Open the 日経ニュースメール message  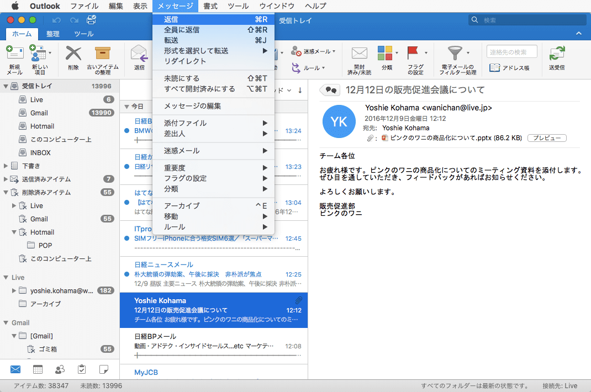pyautogui.click(x=214, y=274)
